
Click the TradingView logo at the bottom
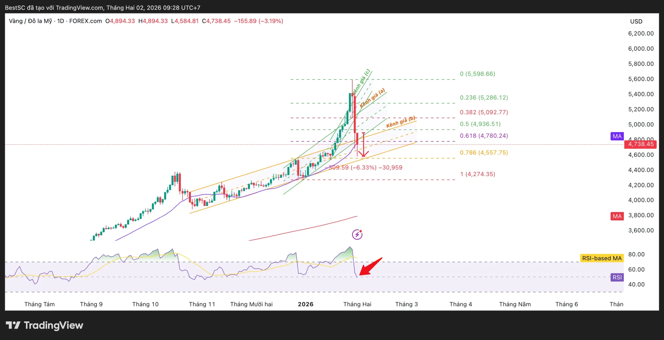click(45, 325)
